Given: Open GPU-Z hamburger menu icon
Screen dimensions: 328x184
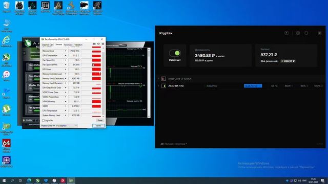Looking at the screenshot, I should click(x=103, y=44).
